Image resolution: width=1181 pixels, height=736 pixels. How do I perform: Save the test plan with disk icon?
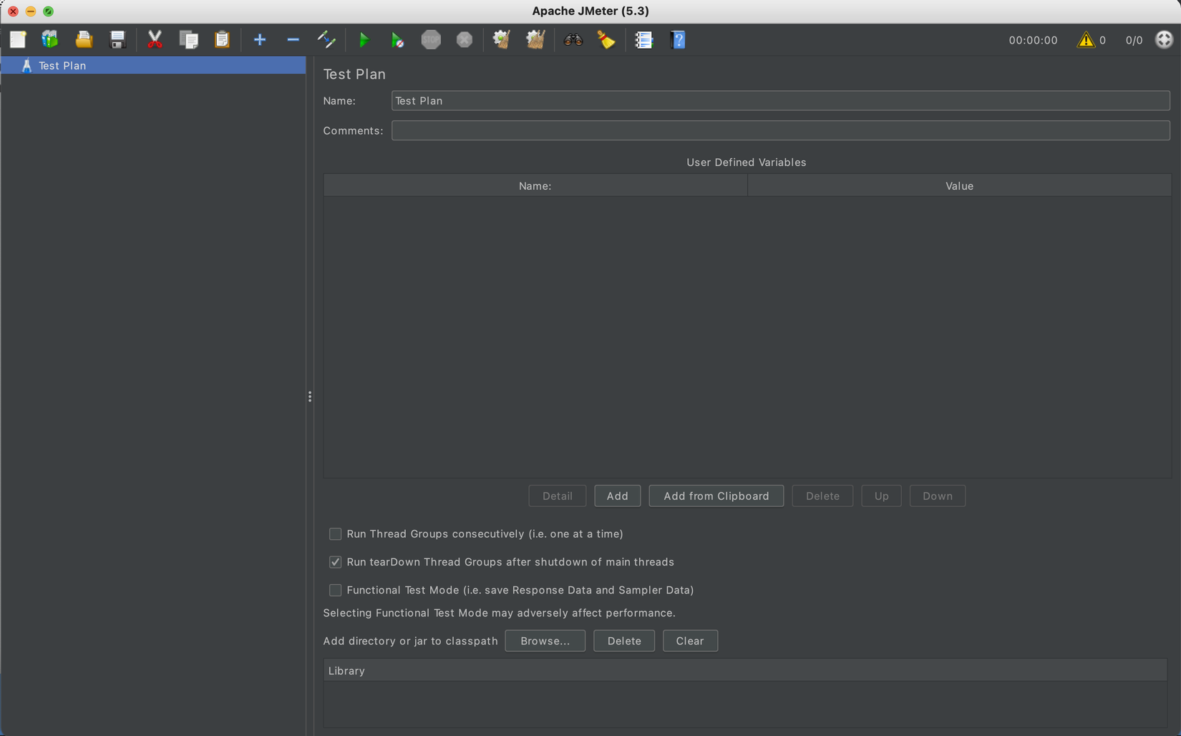coord(117,40)
